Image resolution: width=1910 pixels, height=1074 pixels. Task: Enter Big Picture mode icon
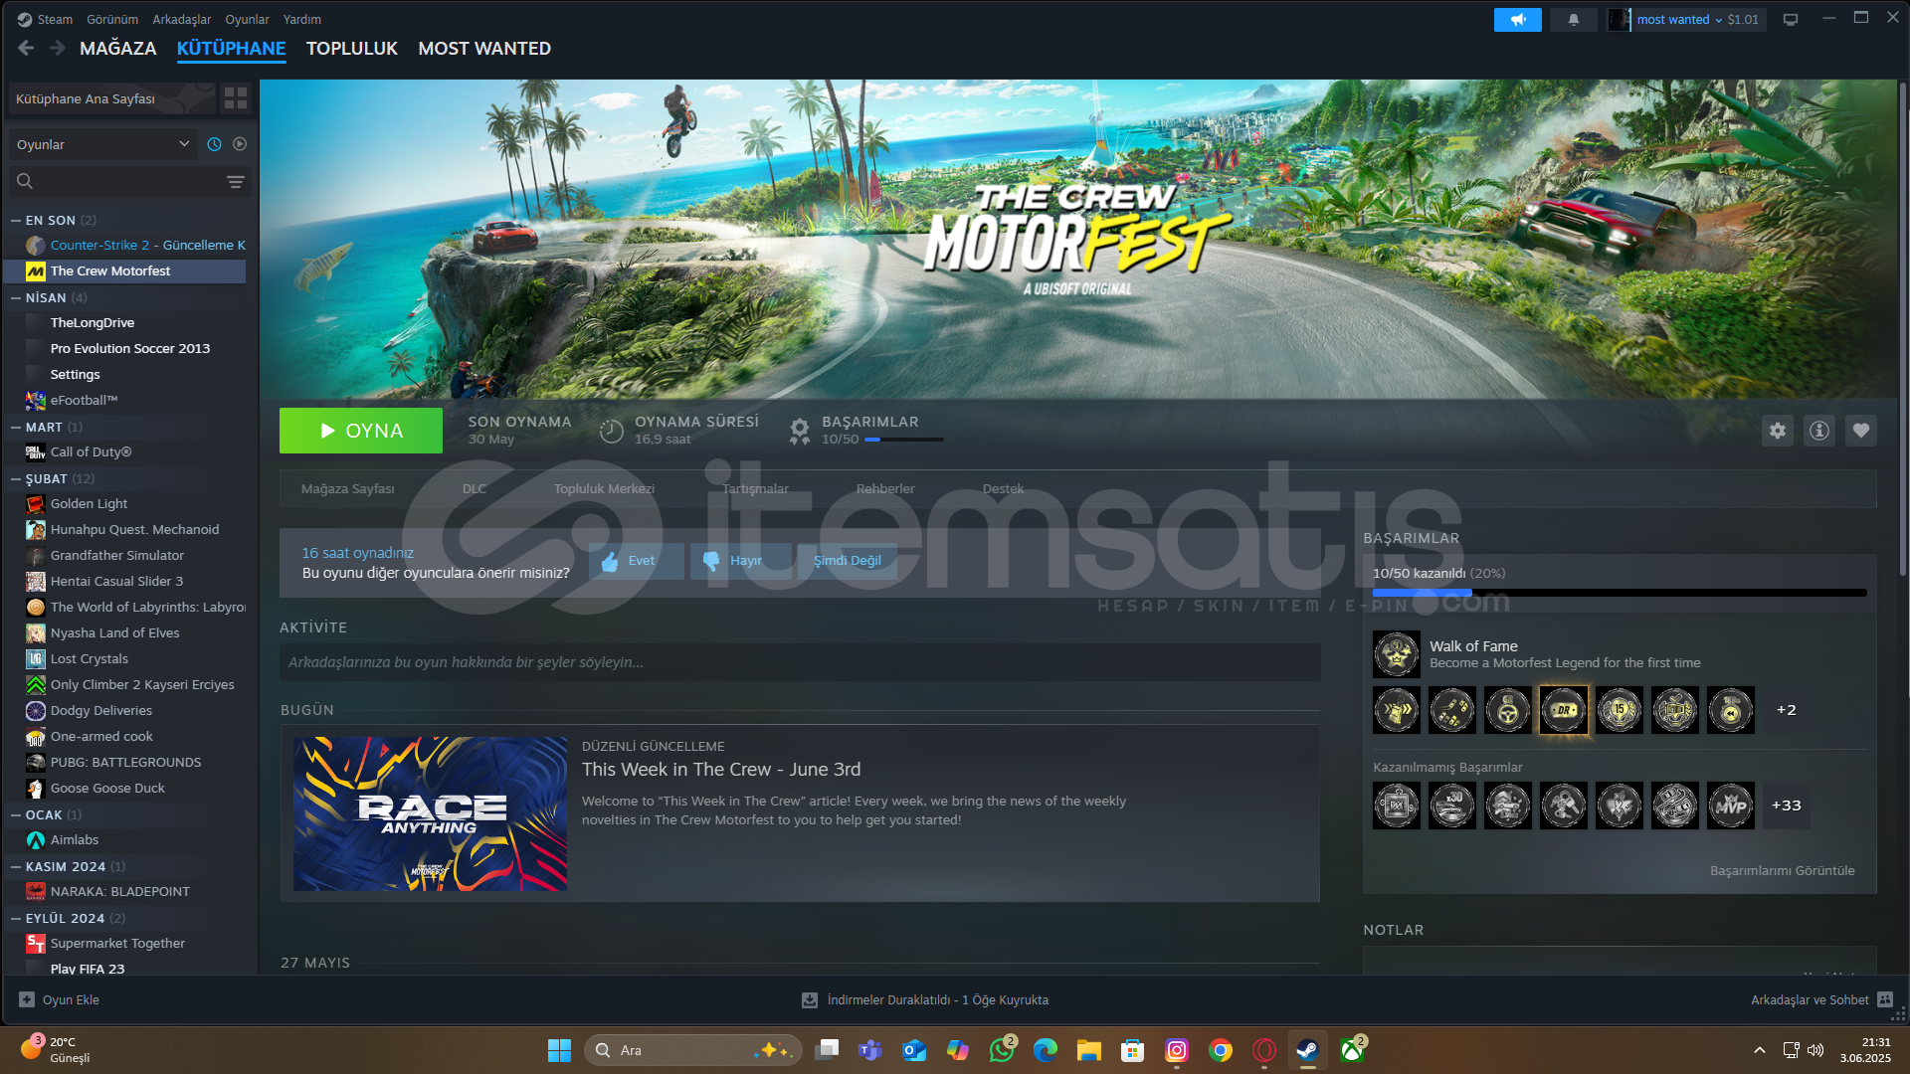[x=1791, y=19]
